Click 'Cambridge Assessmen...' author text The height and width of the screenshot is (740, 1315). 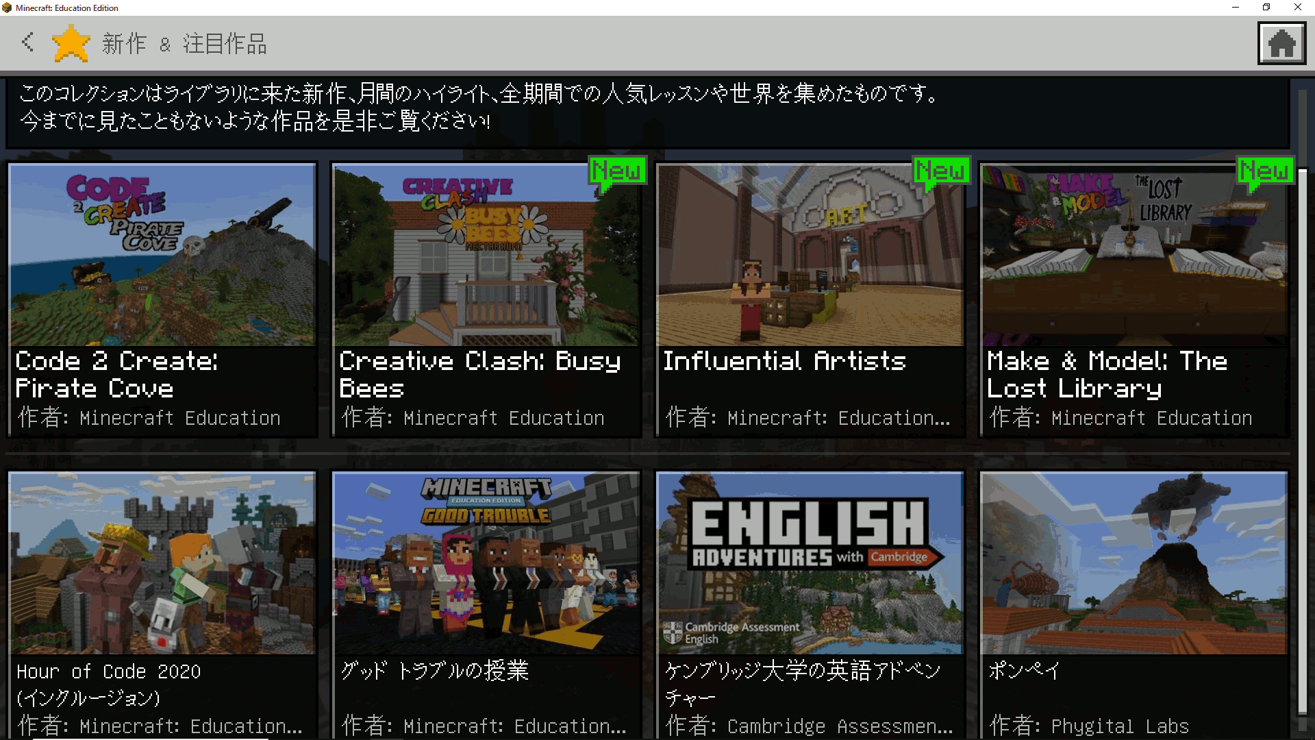point(840,726)
